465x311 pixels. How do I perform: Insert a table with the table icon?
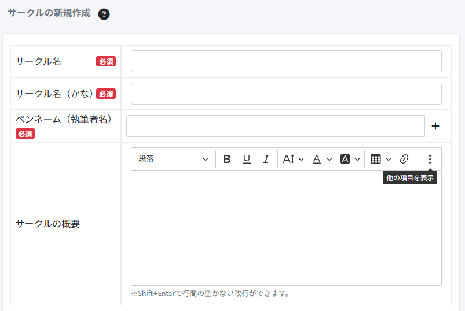376,159
